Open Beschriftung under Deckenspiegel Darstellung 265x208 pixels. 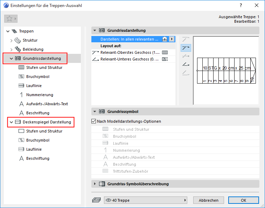(38, 158)
